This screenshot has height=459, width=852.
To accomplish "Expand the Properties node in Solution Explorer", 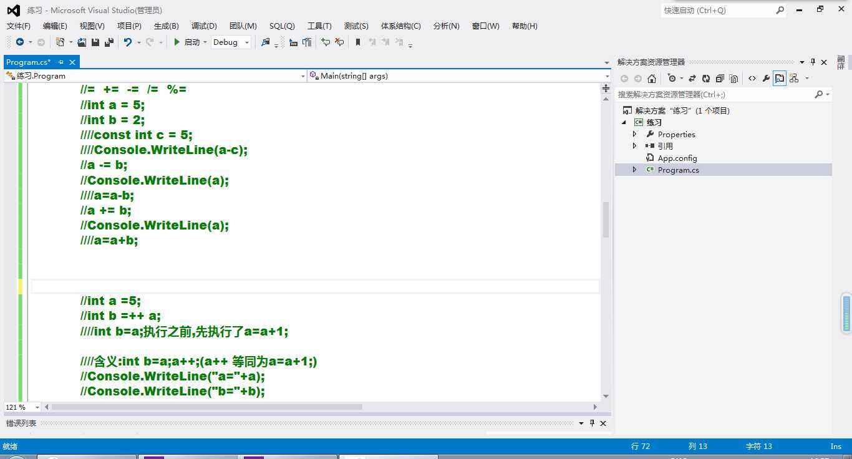I will (635, 134).
